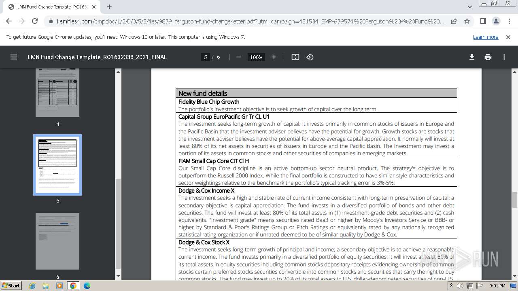This screenshot has height=291, width=518.
Task: Click thumbnail panel scroll up arrow
Action: click(x=118, y=72)
